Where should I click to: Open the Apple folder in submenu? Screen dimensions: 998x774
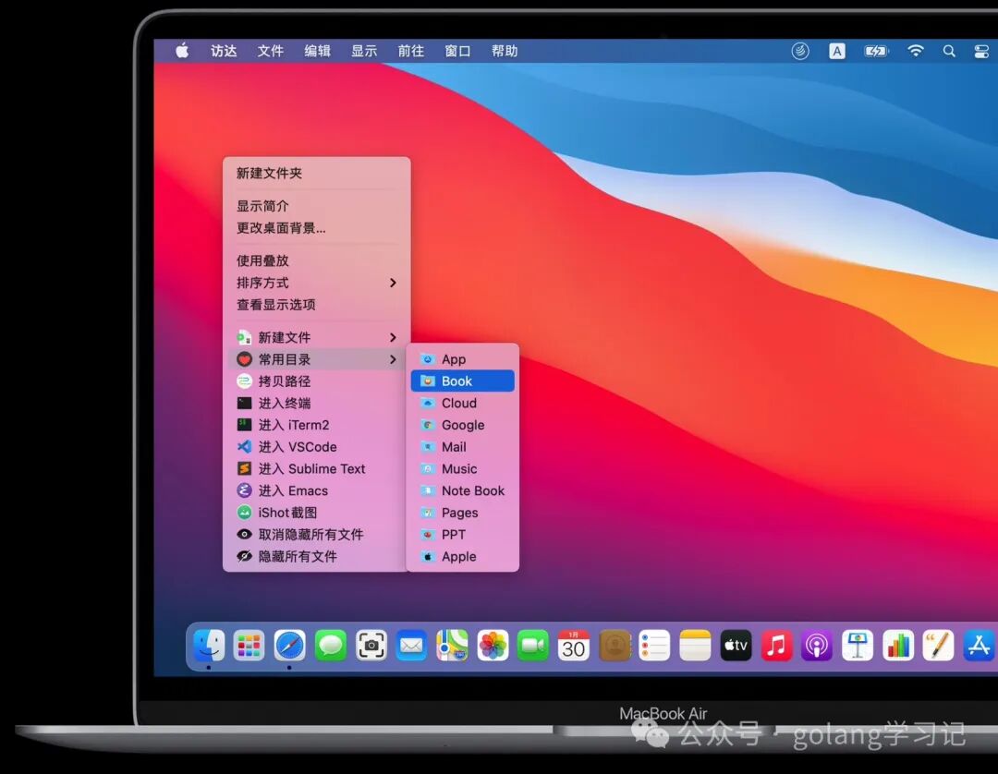coord(463,557)
